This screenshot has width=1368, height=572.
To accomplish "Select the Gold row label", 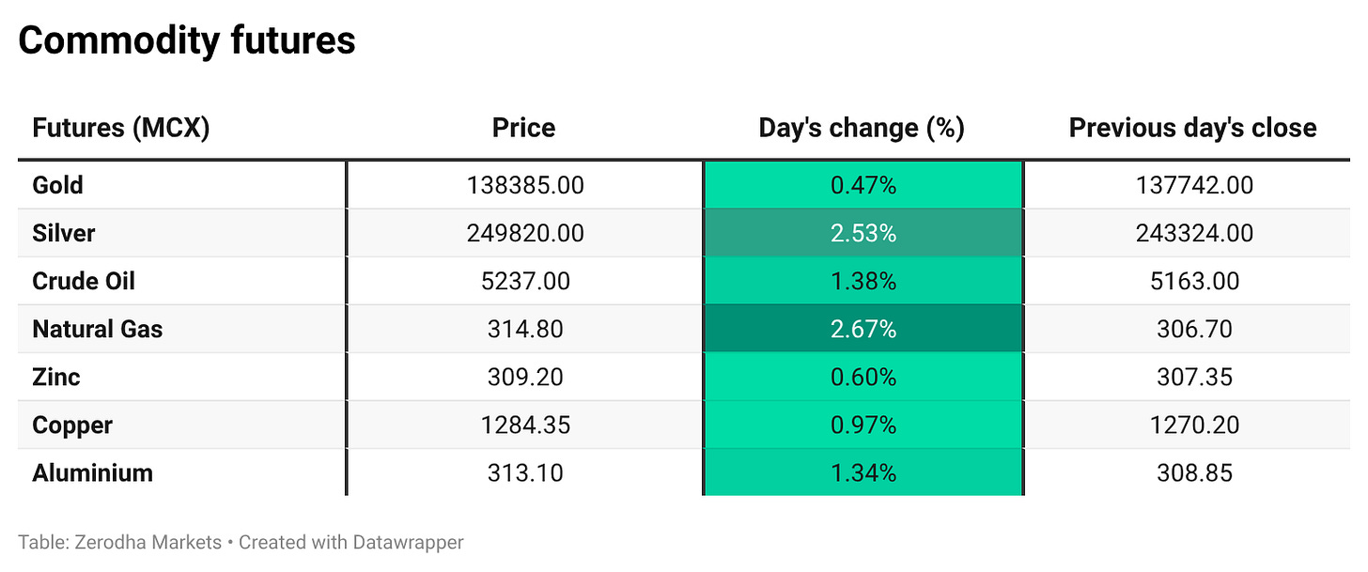I will [58, 185].
